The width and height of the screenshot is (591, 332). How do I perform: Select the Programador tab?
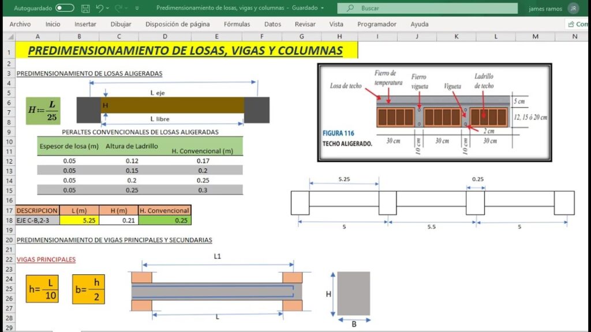coord(376,24)
